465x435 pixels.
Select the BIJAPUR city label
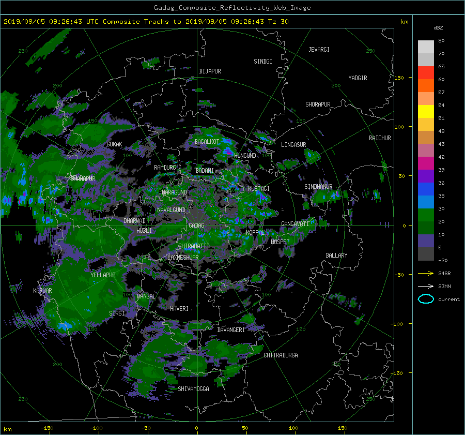coord(210,71)
